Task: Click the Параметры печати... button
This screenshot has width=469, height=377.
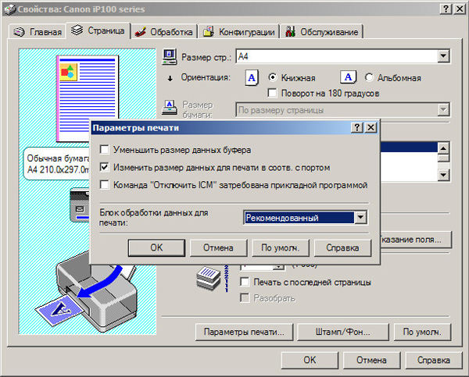Action: pyautogui.click(x=244, y=332)
